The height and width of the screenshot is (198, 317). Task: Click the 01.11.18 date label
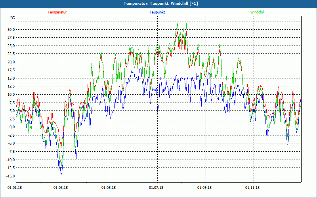(252, 188)
